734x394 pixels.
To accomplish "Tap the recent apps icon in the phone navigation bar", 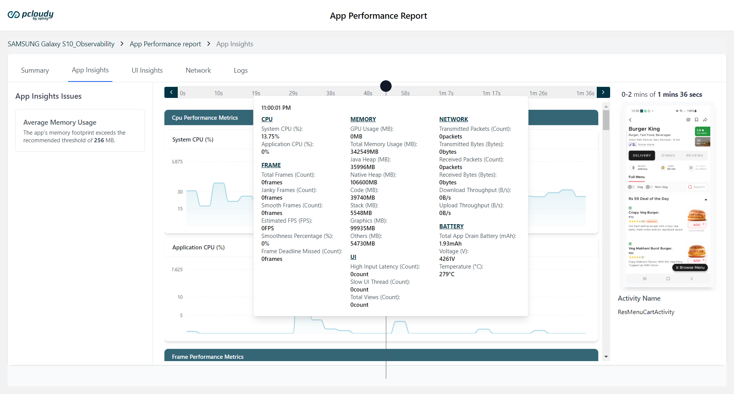I will pyautogui.click(x=645, y=279).
